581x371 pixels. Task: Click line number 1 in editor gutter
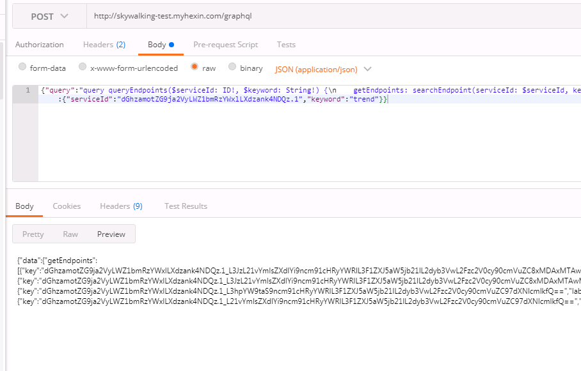coord(28,90)
